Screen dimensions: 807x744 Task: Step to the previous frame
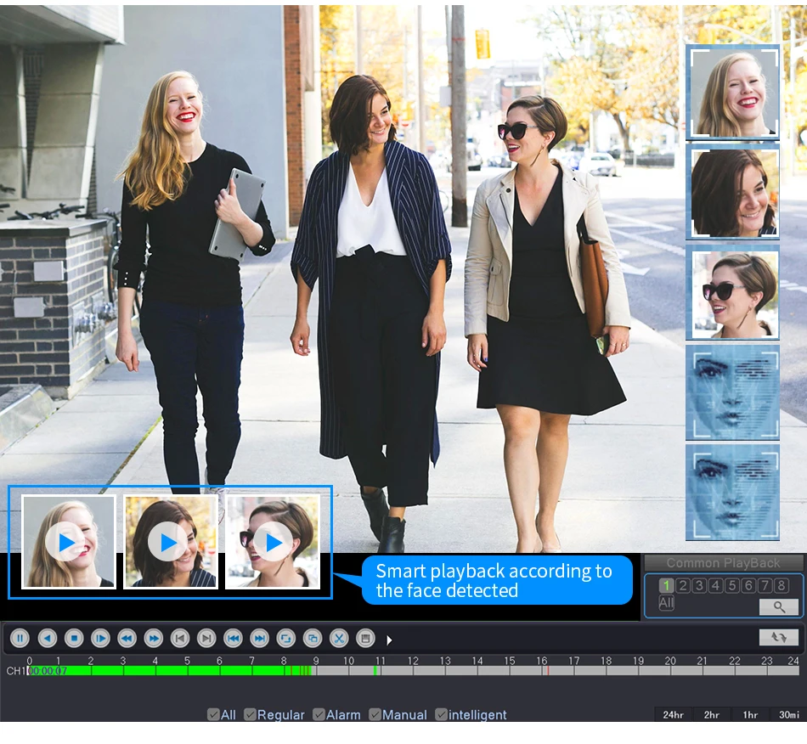click(x=179, y=639)
